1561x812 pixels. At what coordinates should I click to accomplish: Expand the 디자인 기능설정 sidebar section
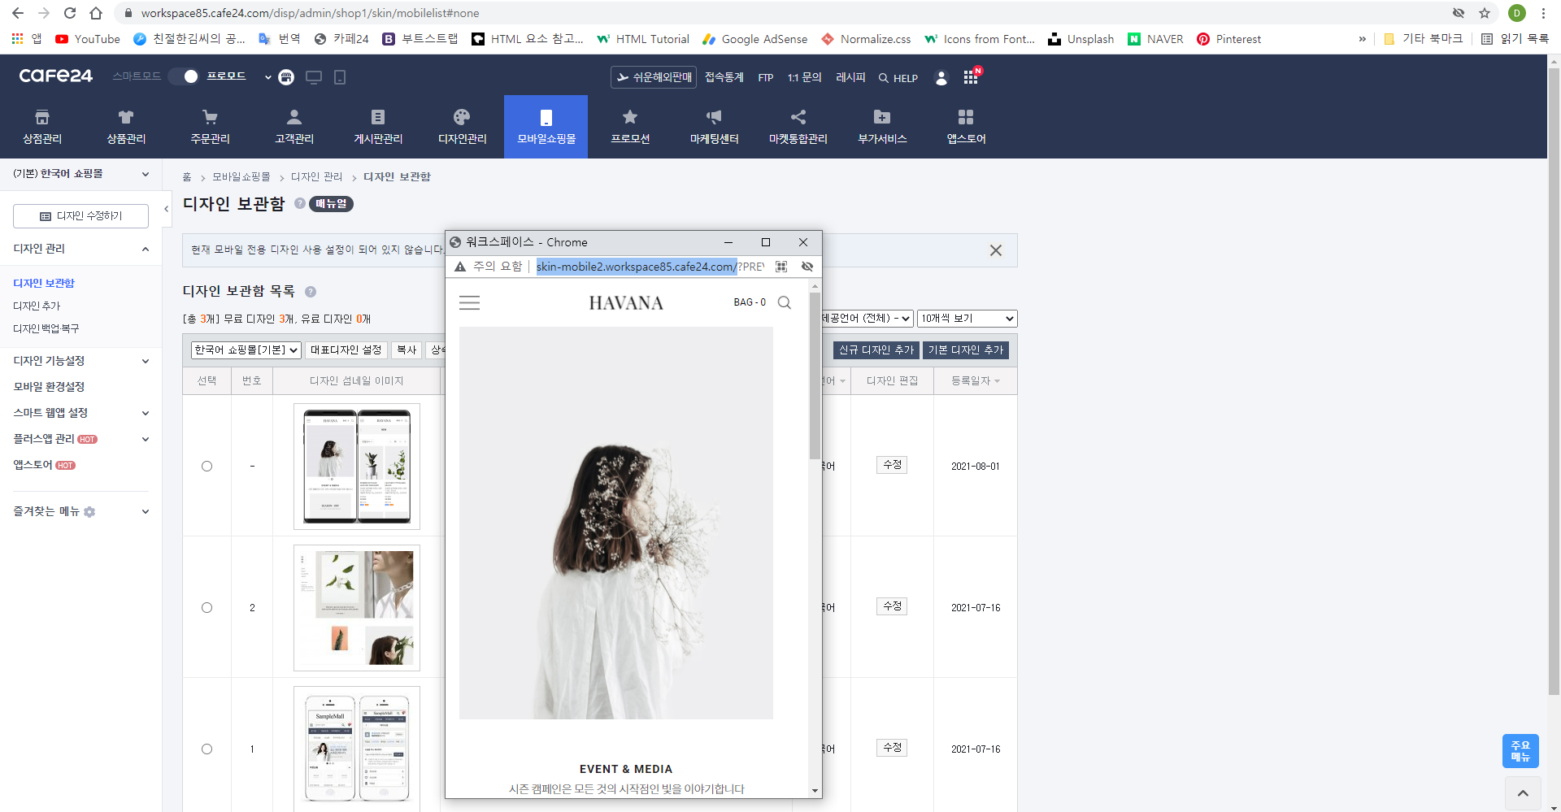146,362
